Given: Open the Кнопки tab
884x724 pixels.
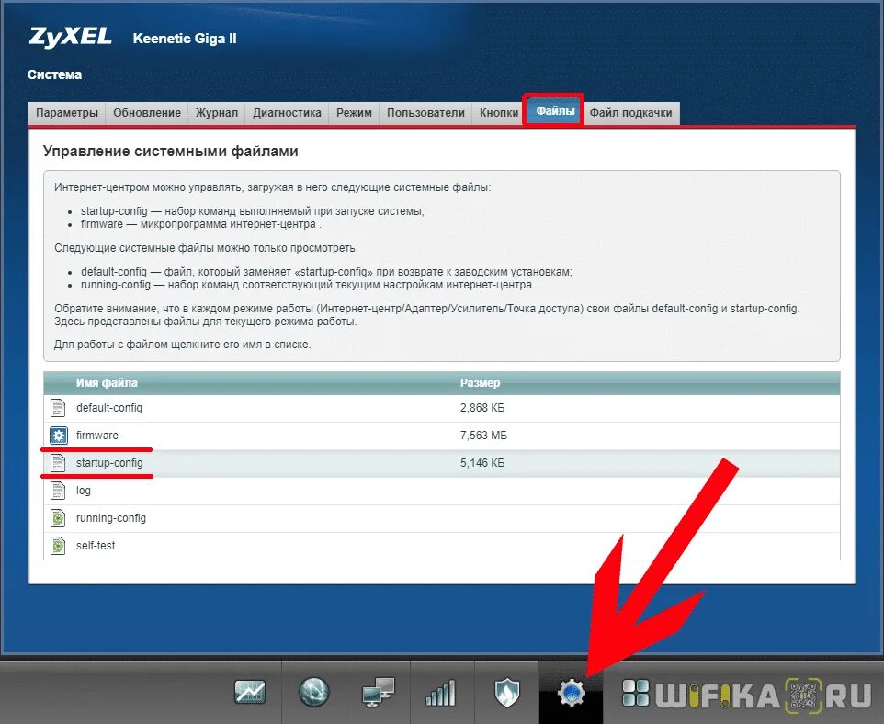Looking at the screenshot, I should [x=499, y=113].
